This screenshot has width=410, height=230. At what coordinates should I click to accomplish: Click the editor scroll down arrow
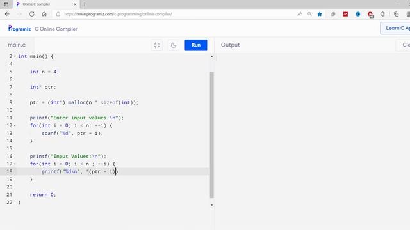click(x=211, y=205)
